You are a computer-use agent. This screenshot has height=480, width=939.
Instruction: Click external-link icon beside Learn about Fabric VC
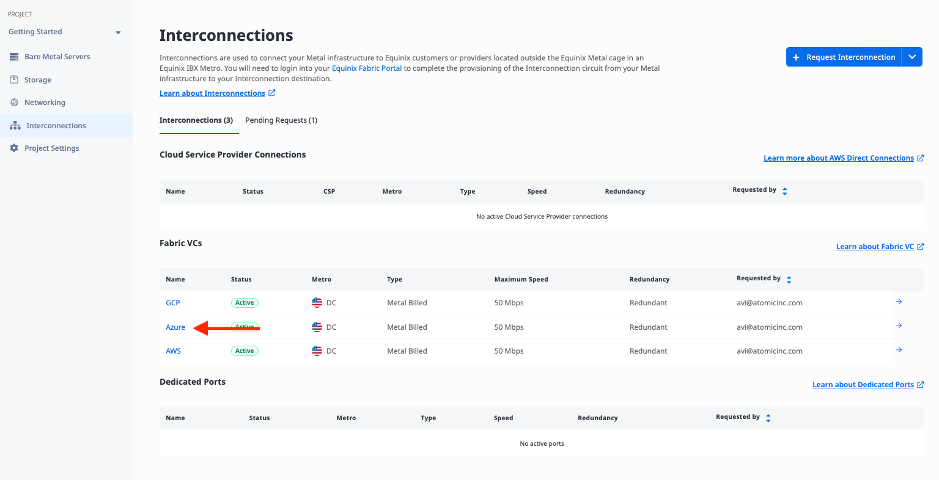[x=921, y=247]
